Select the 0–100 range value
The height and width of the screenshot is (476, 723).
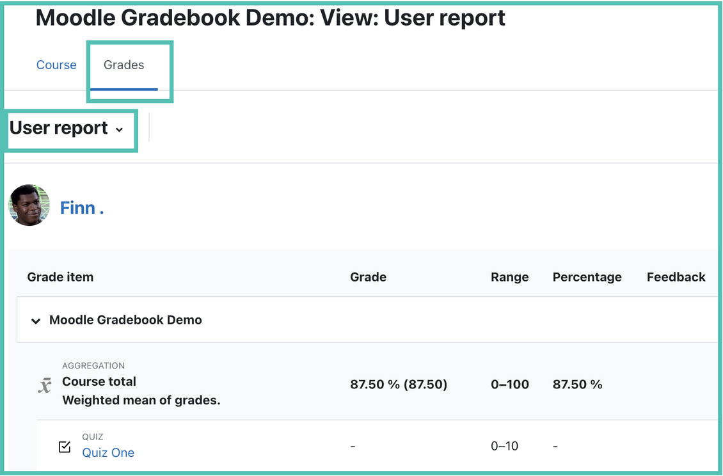pyautogui.click(x=509, y=385)
